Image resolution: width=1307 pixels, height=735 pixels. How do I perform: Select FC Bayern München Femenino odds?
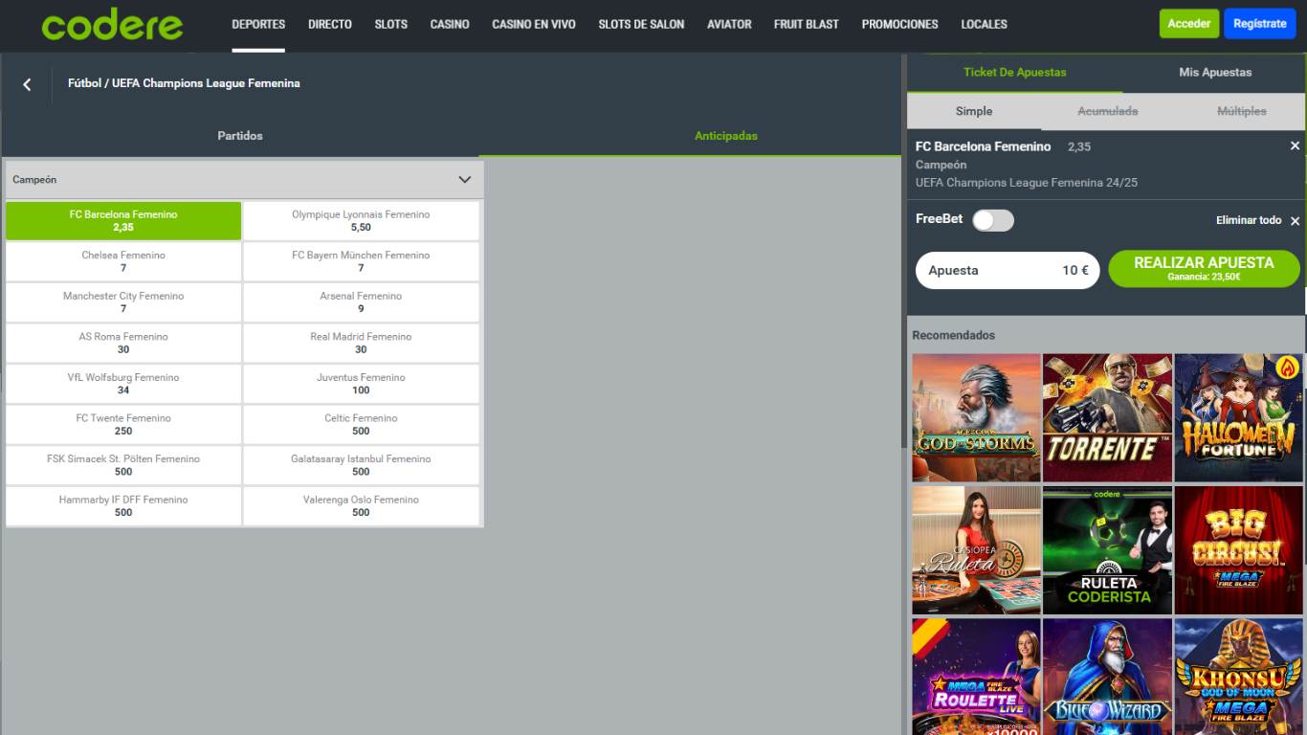coord(361,261)
